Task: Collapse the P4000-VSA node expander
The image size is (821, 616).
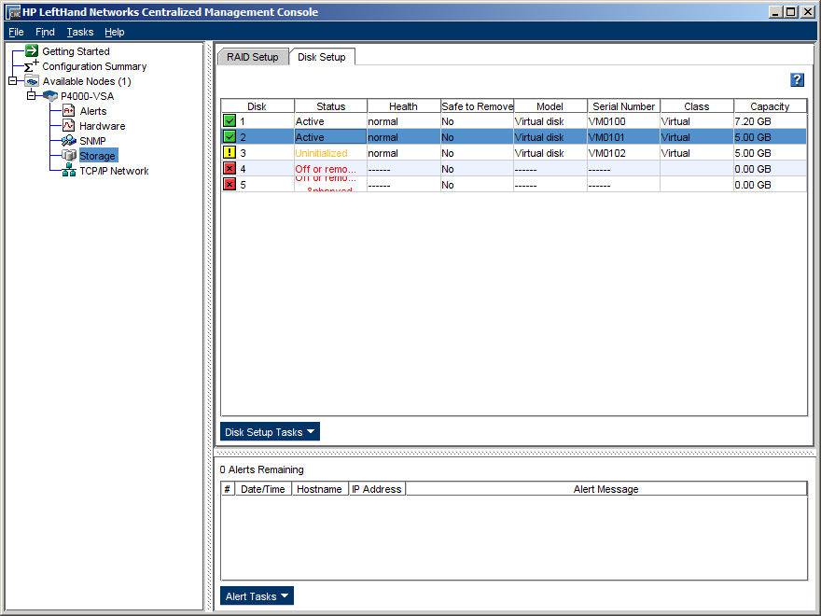Action: (31, 96)
